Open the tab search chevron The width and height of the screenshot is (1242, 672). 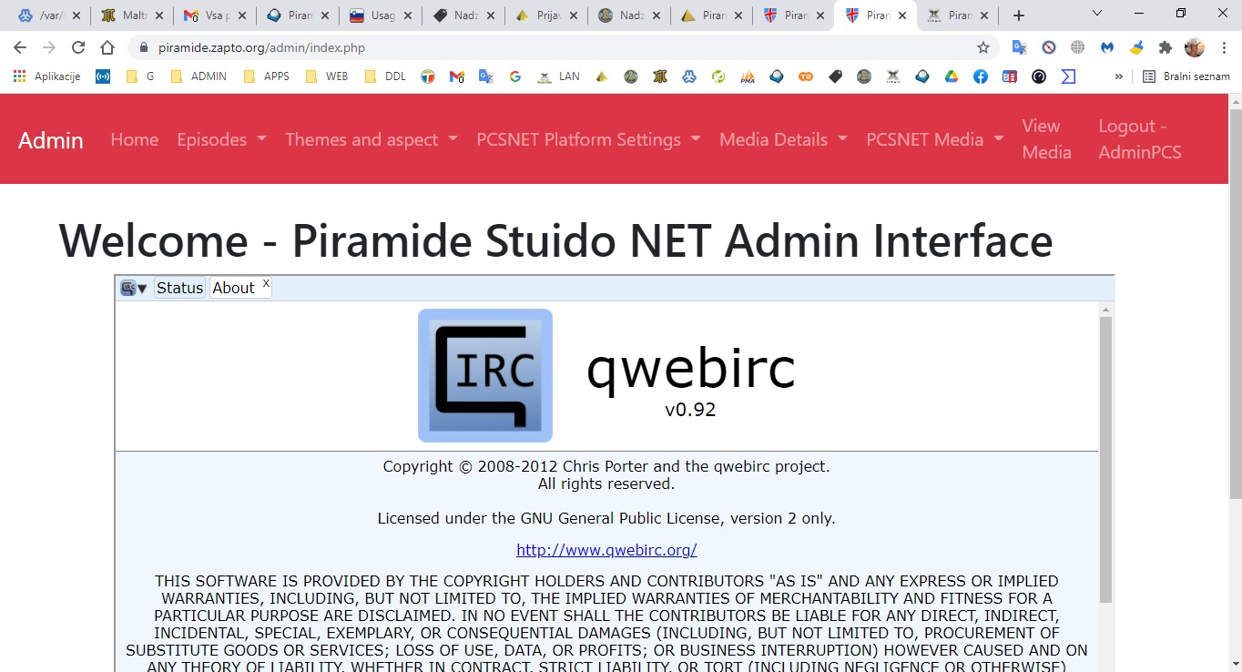[x=1097, y=14]
